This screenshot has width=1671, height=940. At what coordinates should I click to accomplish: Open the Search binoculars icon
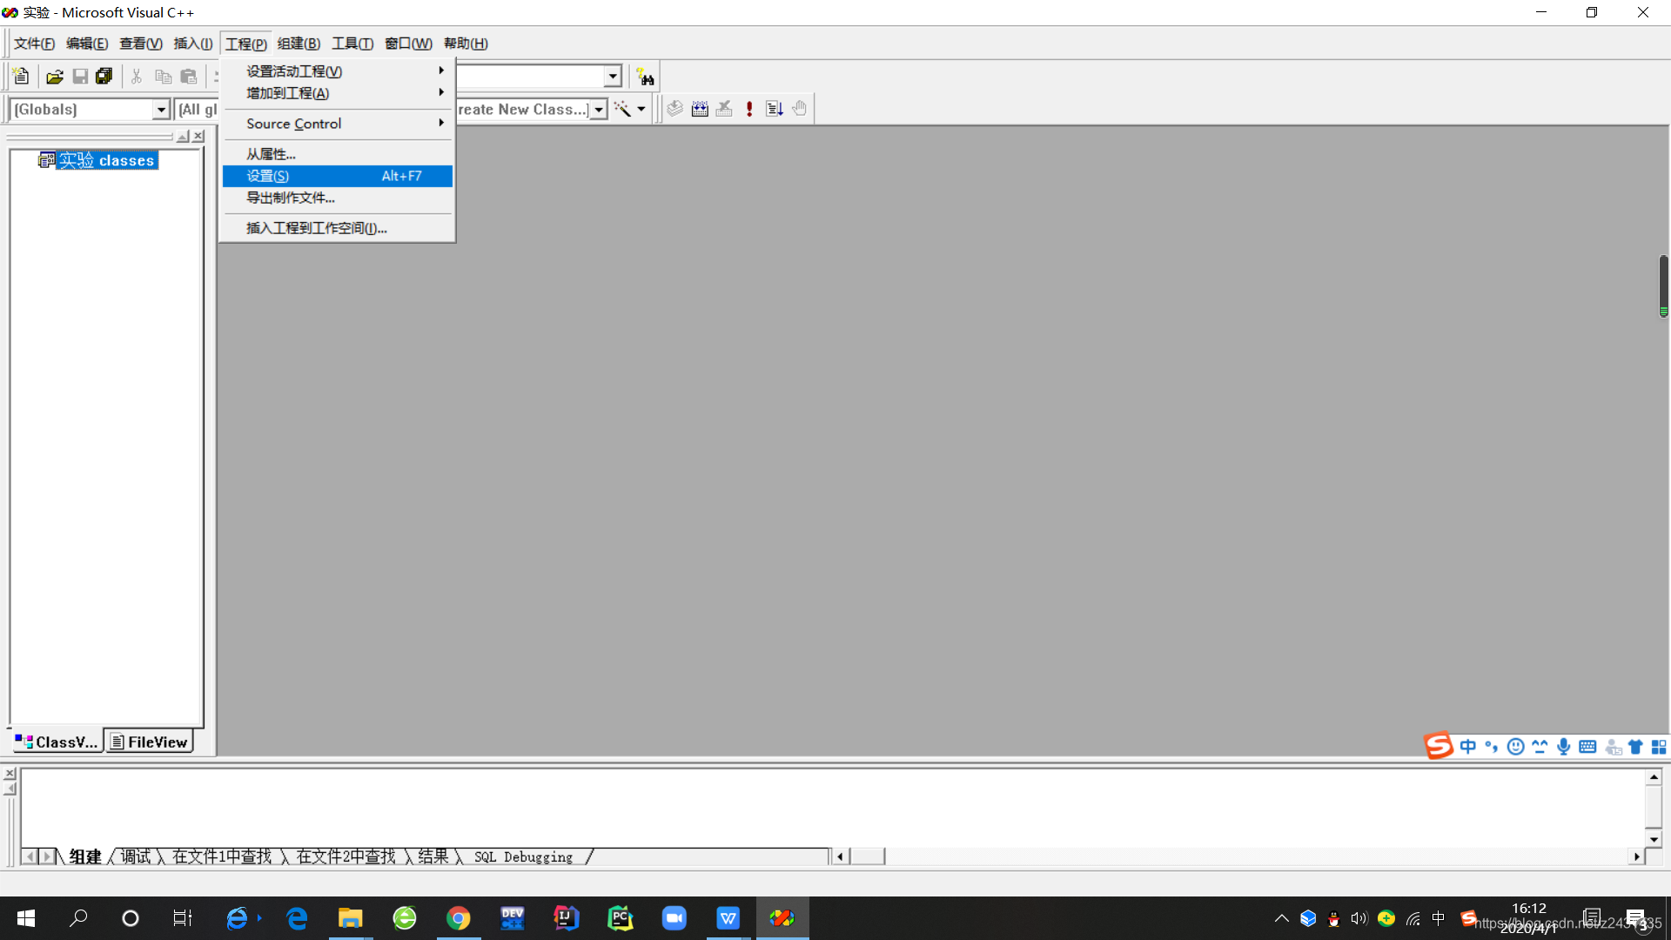[645, 77]
